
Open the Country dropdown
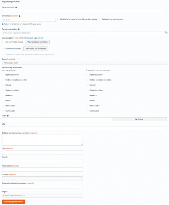click(x=43, y=178)
